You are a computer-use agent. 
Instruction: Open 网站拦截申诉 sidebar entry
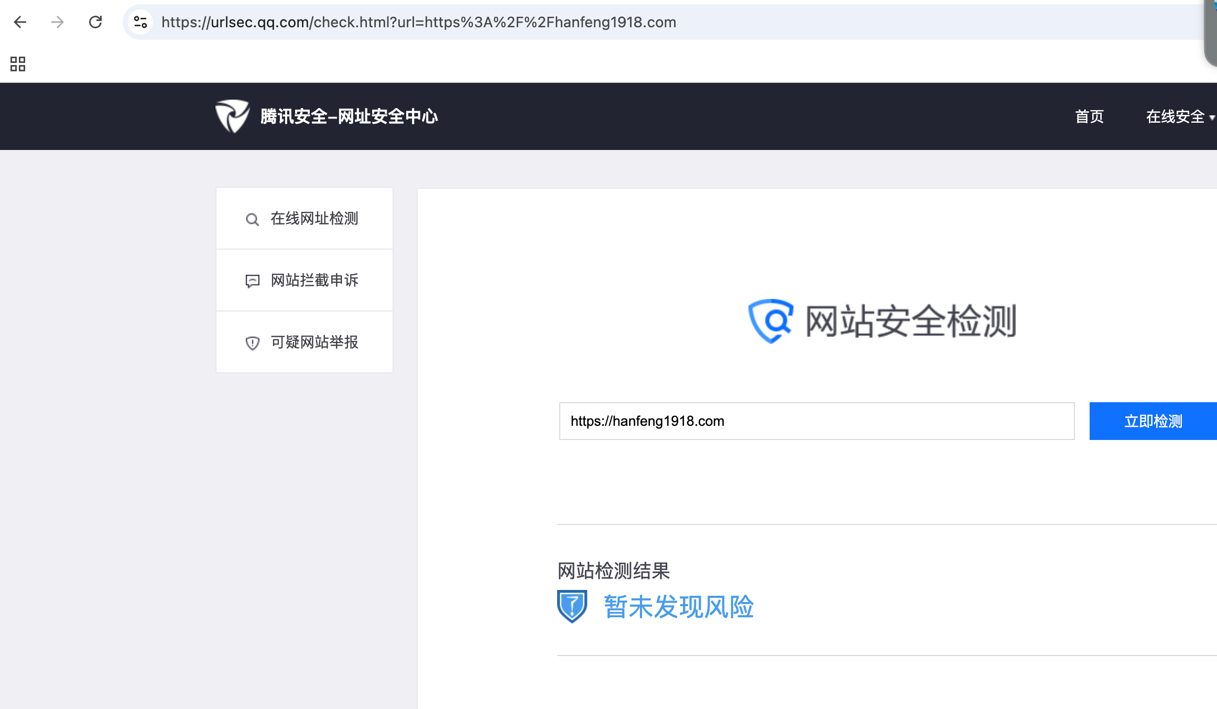(314, 280)
